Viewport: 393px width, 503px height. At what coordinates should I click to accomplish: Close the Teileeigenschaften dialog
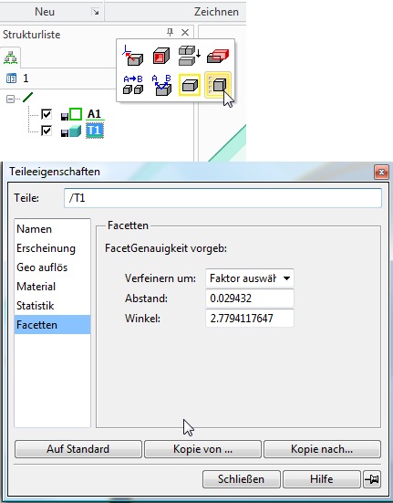click(381, 173)
